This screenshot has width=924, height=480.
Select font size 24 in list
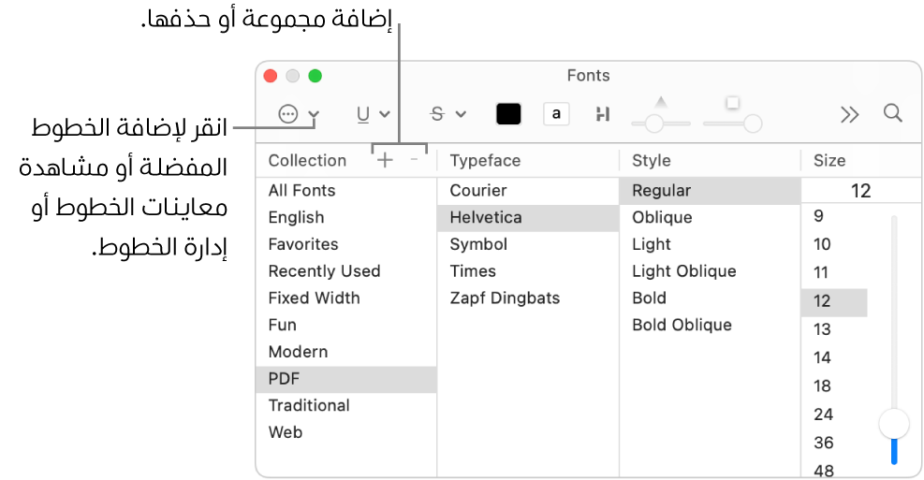point(822,415)
